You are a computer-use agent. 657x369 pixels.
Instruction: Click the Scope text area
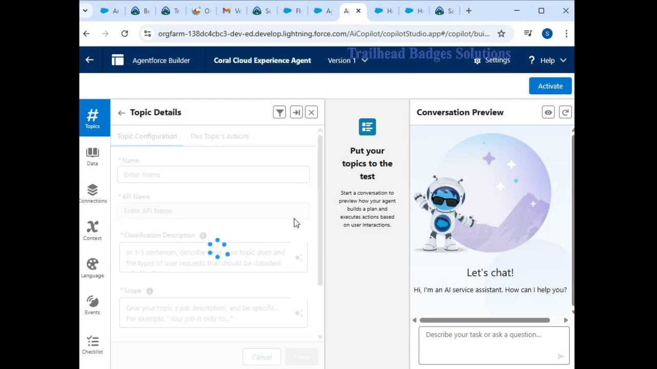[x=214, y=313]
